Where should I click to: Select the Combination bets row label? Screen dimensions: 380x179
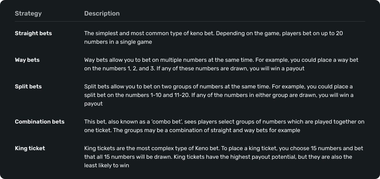[x=40, y=122]
